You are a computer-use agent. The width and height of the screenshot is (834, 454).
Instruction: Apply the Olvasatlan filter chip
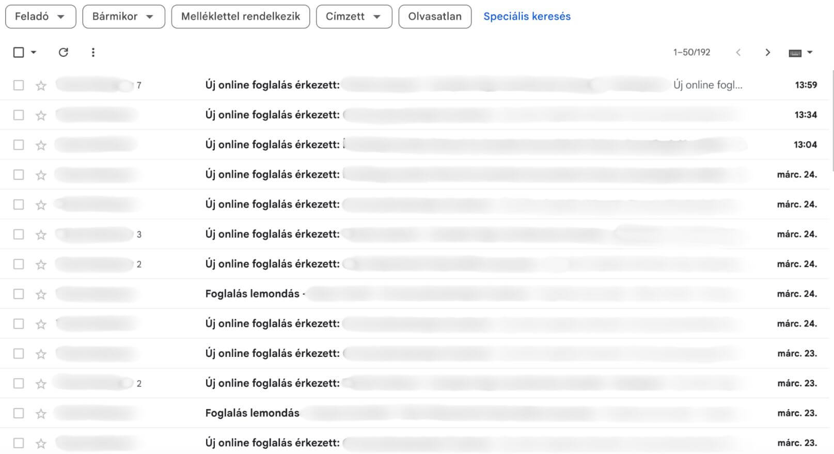click(434, 17)
